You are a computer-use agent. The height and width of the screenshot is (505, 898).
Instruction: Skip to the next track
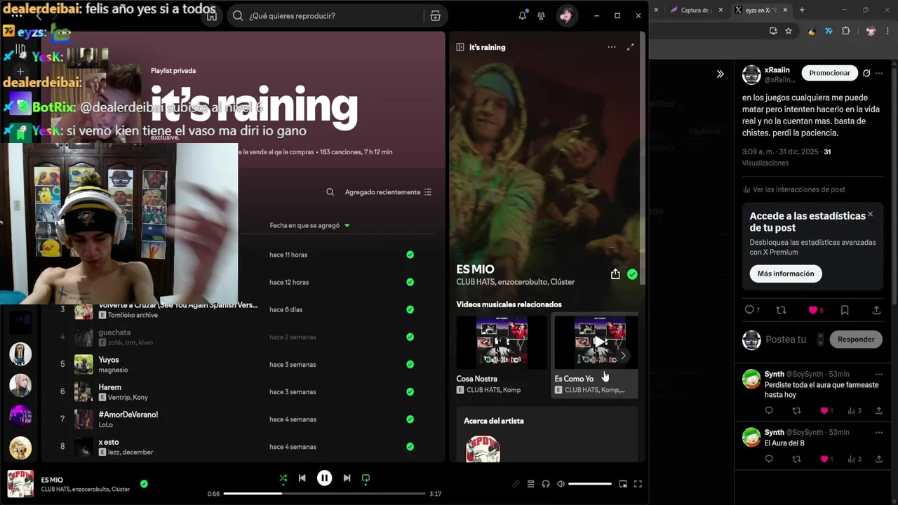tap(347, 478)
